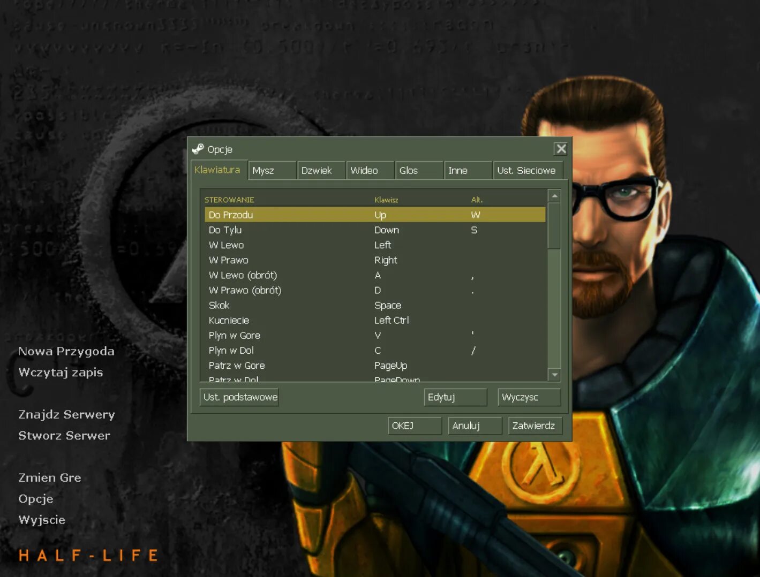Image resolution: width=760 pixels, height=577 pixels.
Task: Open Stworz Serwer in main menu
Action: coord(64,436)
